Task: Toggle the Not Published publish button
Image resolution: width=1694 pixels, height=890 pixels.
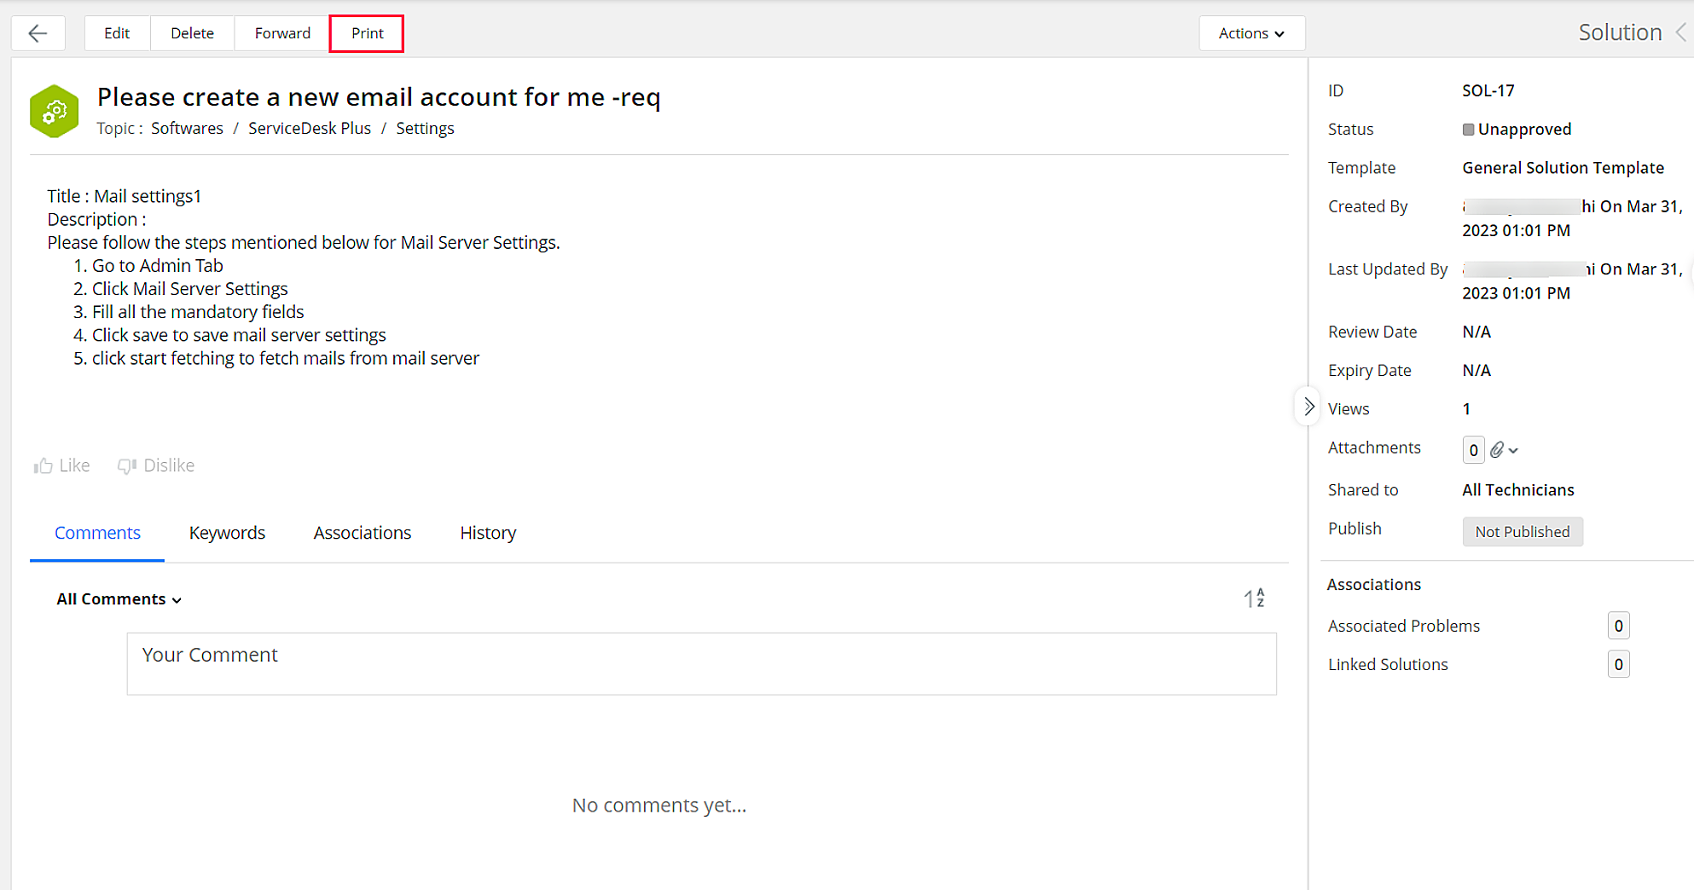Action: (1522, 531)
